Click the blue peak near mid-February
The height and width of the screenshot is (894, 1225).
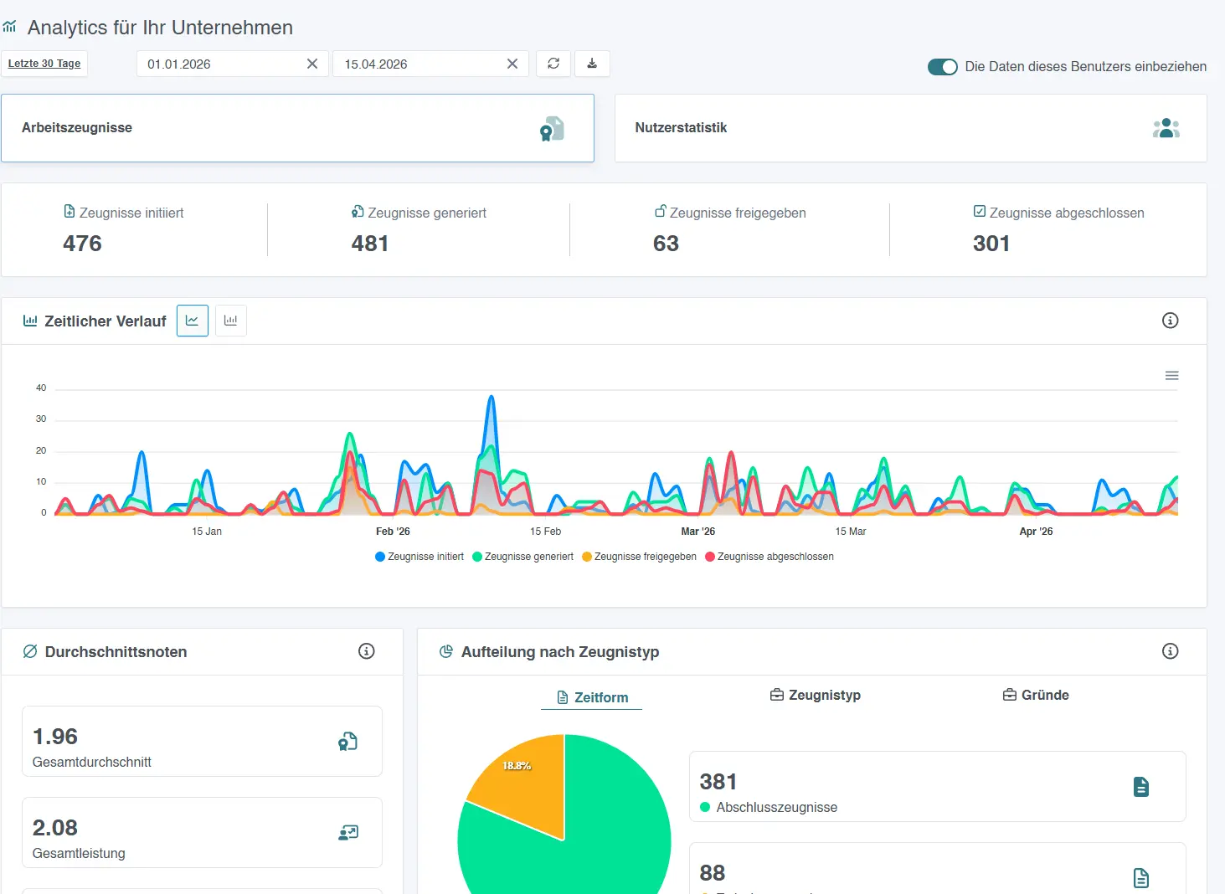492,398
